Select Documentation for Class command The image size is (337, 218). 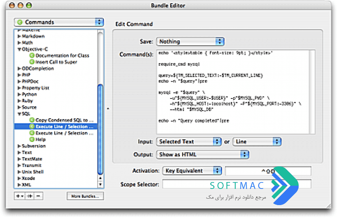[x=62, y=55]
